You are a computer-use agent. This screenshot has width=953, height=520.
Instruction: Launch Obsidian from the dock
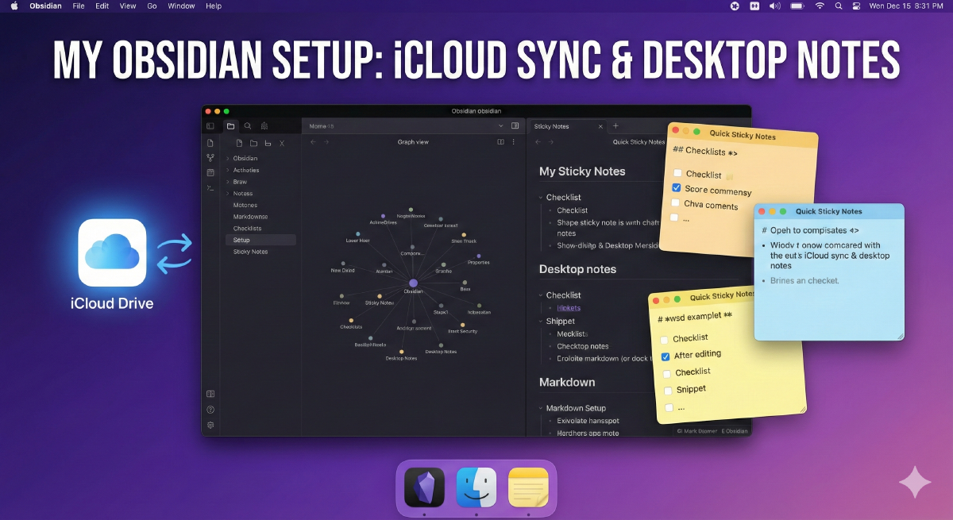point(423,487)
